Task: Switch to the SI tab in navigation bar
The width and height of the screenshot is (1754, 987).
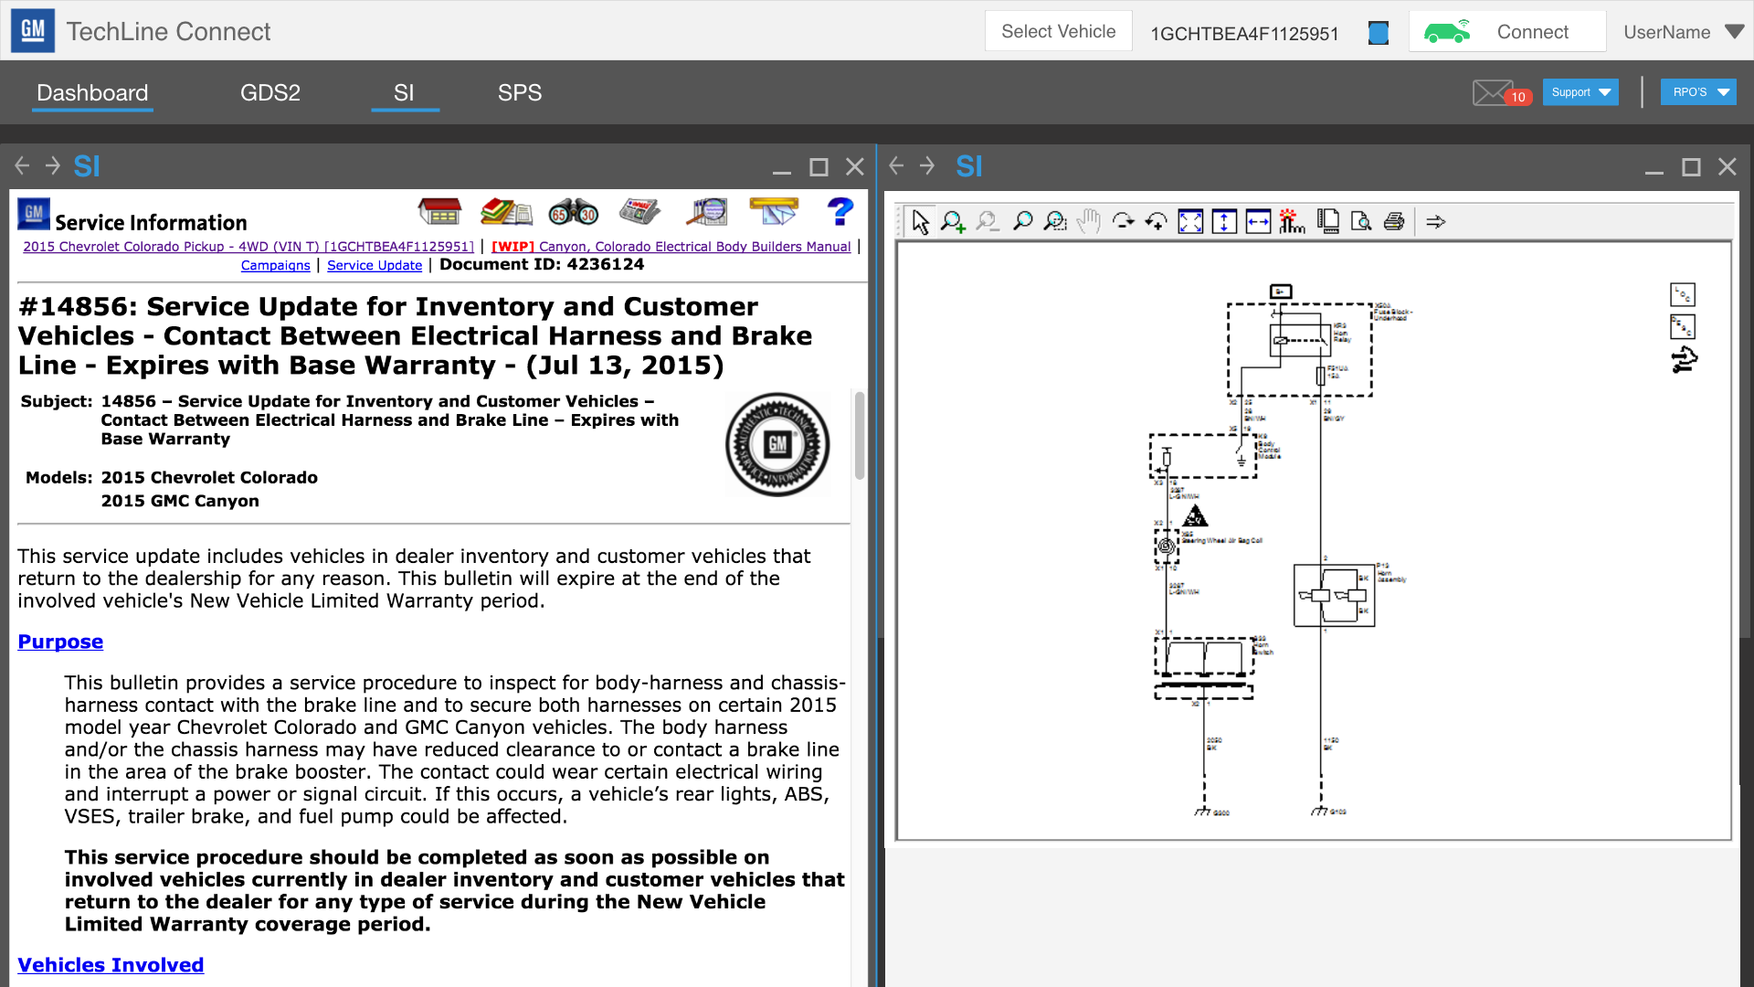Action: [404, 93]
